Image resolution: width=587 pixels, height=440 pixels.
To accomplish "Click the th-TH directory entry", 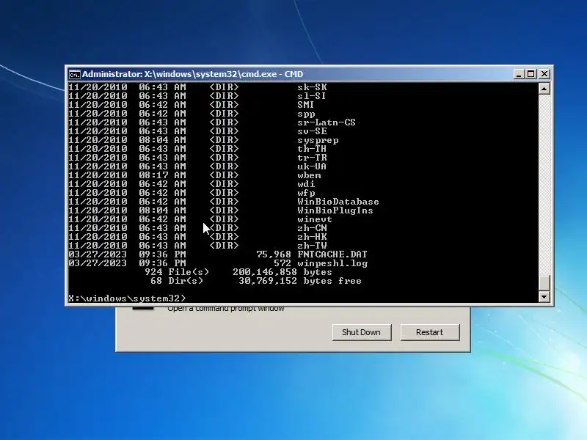I will coord(312,149).
